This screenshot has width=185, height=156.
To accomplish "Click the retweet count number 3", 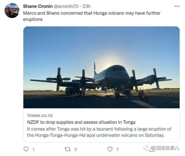I will (x=75, y=150).
